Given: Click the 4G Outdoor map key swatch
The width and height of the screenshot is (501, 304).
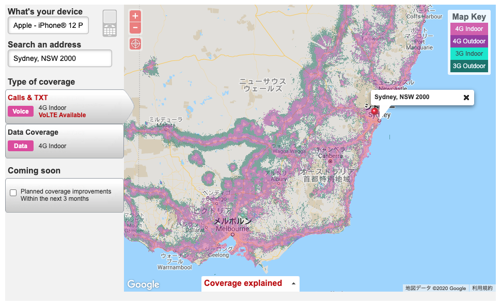Looking at the screenshot, I should [469, 41].
